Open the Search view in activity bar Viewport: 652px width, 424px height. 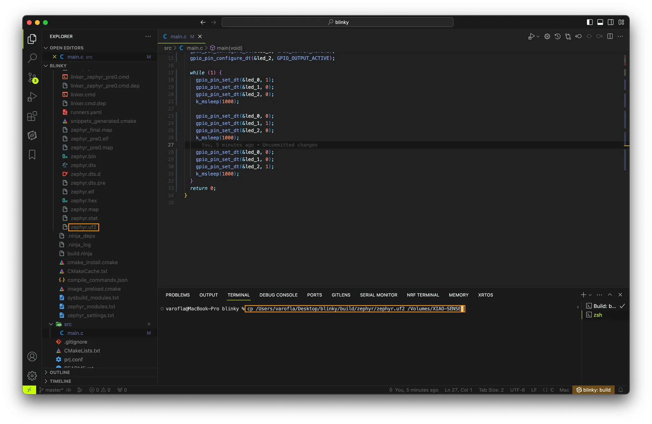(x=32, y=58)
